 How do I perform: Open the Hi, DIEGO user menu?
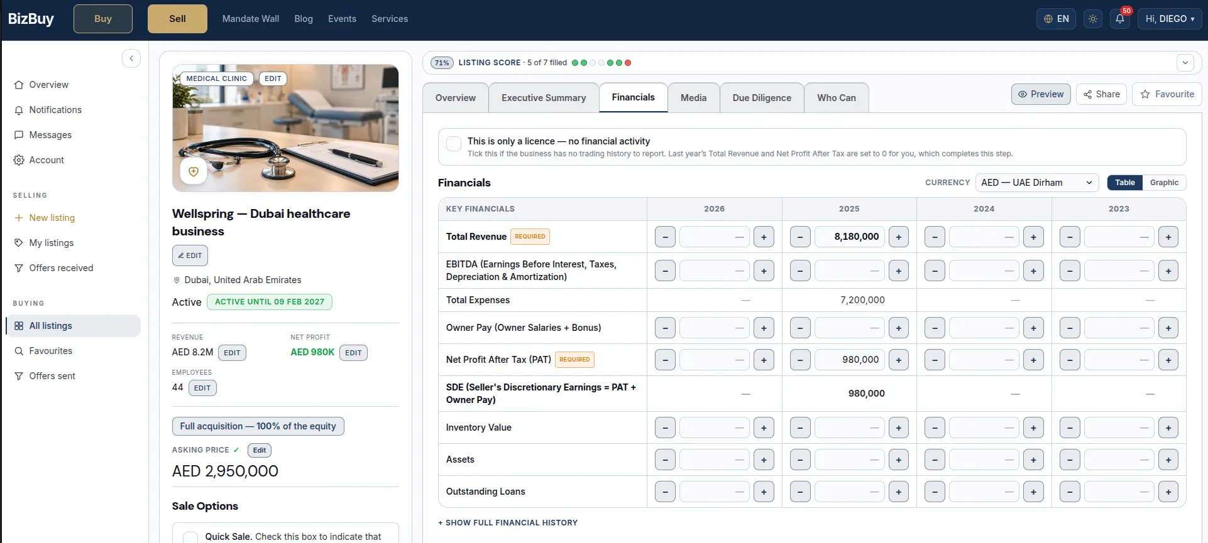point(1170,19)
